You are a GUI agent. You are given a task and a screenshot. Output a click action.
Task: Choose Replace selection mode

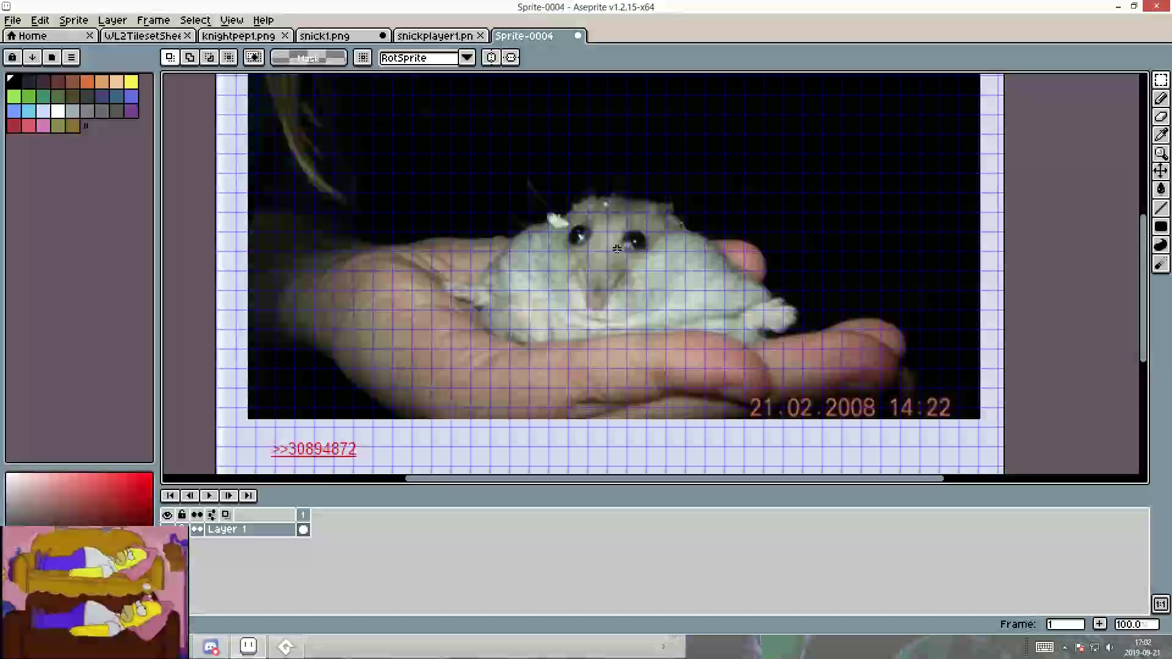pos(170,57)
